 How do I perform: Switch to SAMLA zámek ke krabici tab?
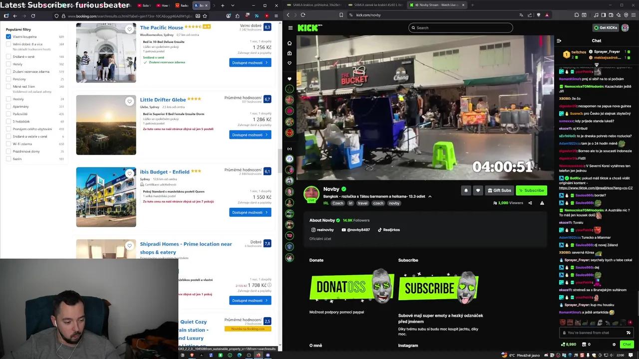click(x=376, y=5)
